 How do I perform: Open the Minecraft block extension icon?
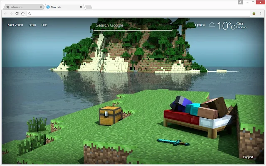click(254, 14)
